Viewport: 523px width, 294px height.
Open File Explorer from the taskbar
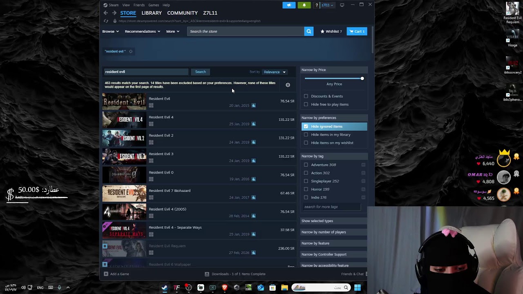tap(284, 287)
